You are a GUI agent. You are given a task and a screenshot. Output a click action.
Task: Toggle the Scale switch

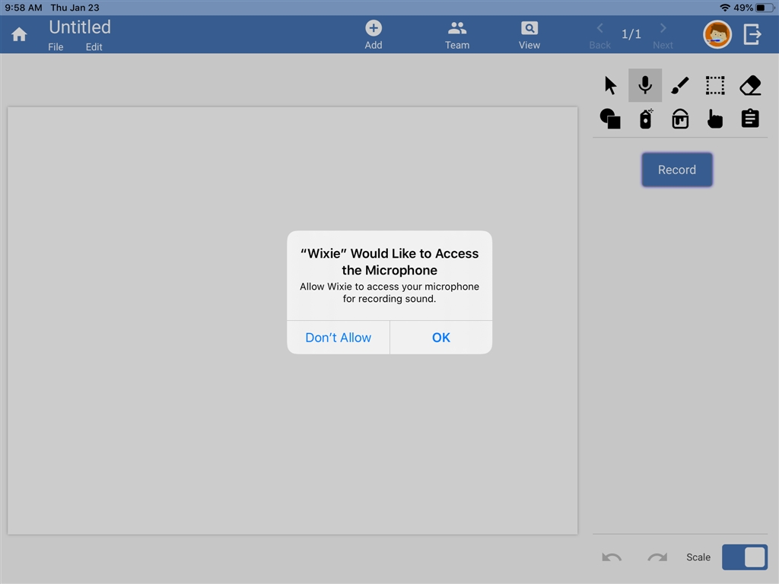pos(744,557)
